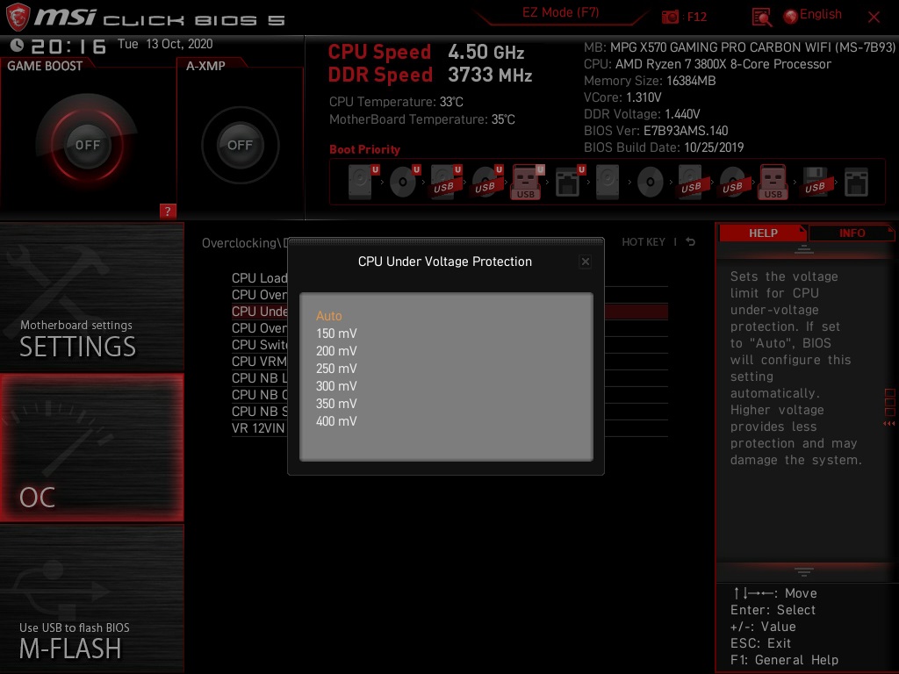Viewport: 899px width, 674px height.
Task: Click the MSI dragon logo
Action: pyautogui.click(x=18, y=17)
